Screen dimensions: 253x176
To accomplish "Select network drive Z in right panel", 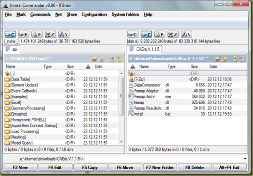I will click(173, 34).
